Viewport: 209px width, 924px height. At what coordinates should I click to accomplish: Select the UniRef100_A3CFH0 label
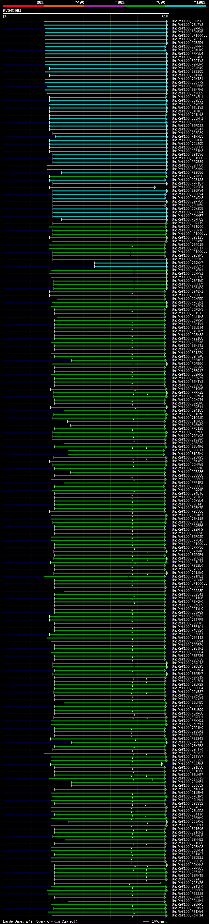[187, 147]
